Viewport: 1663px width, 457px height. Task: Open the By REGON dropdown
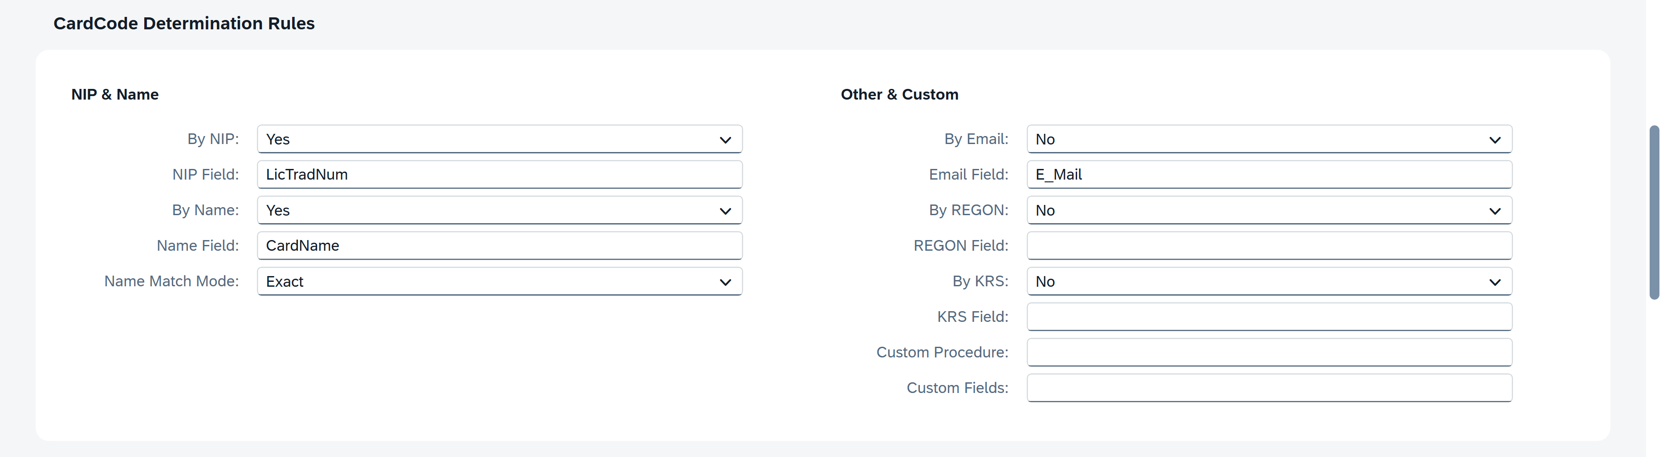coord(1269,210)
